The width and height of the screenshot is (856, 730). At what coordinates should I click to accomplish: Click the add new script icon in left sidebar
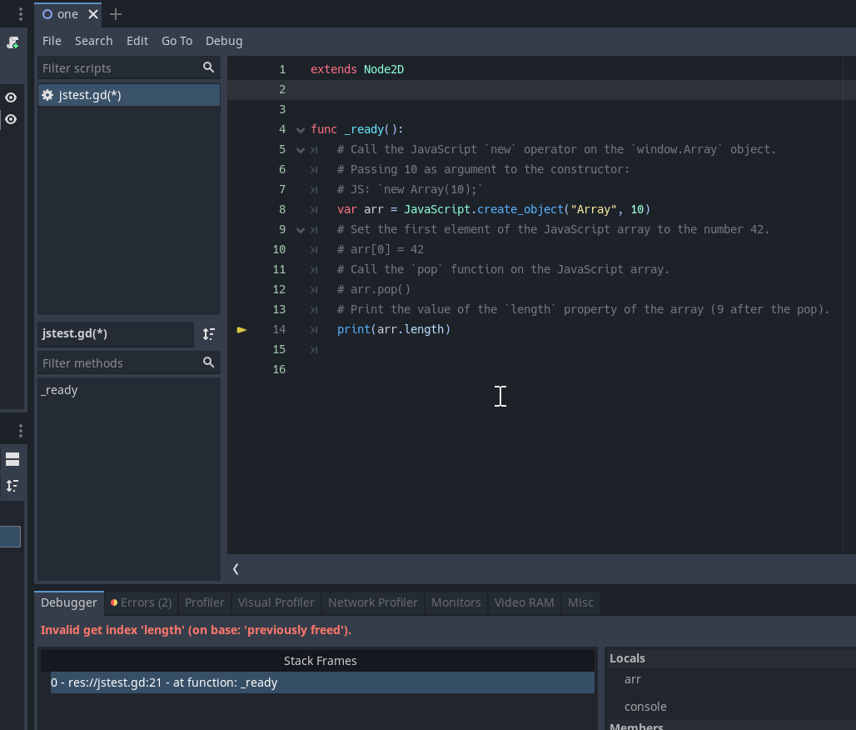[x=12, y=42]
